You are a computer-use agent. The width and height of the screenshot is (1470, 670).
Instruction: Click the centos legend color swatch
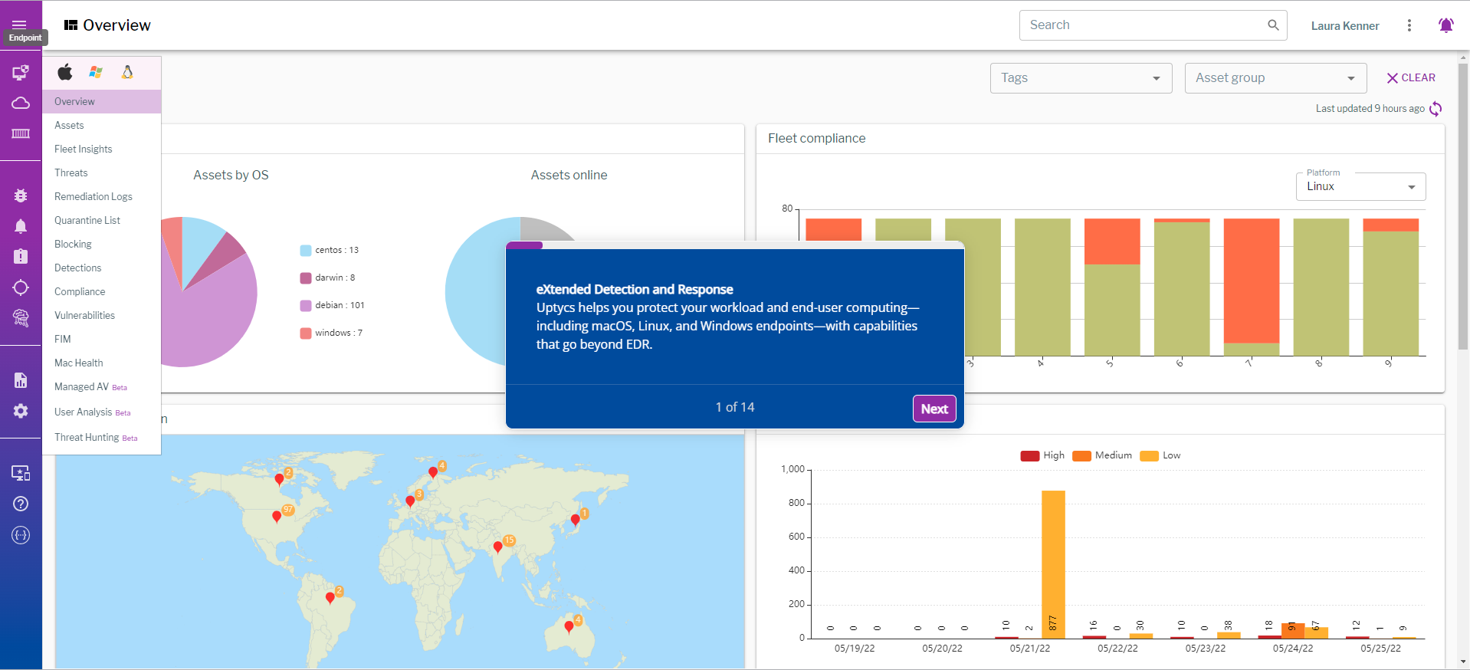coord(306,251)
